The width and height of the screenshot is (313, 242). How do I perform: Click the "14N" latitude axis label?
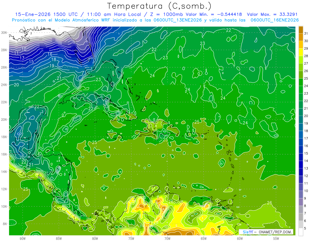click(x=4, y=172)
